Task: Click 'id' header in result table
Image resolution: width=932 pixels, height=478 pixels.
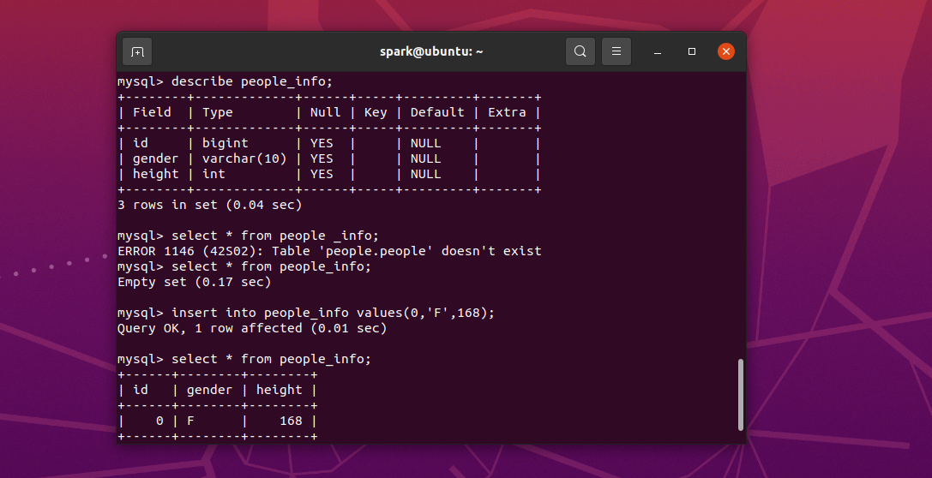Action: point(141,390)
